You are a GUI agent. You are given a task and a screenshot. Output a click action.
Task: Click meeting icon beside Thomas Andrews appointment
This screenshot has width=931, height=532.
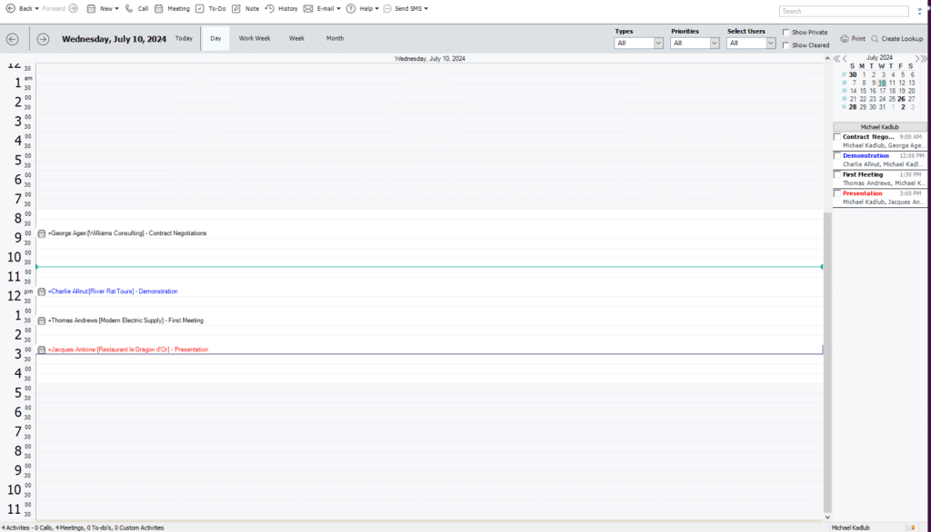coord(42,320)
